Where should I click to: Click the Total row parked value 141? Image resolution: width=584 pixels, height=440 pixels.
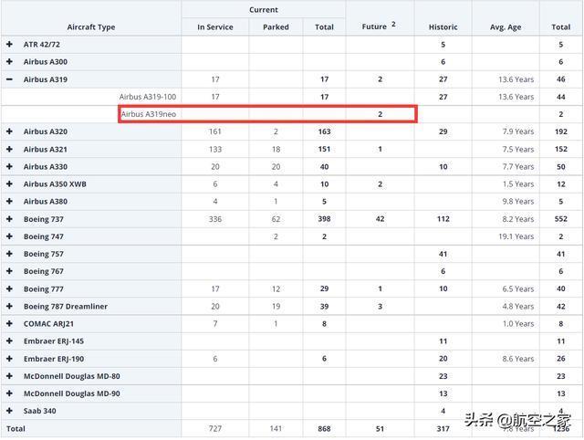tap(276, 428)
